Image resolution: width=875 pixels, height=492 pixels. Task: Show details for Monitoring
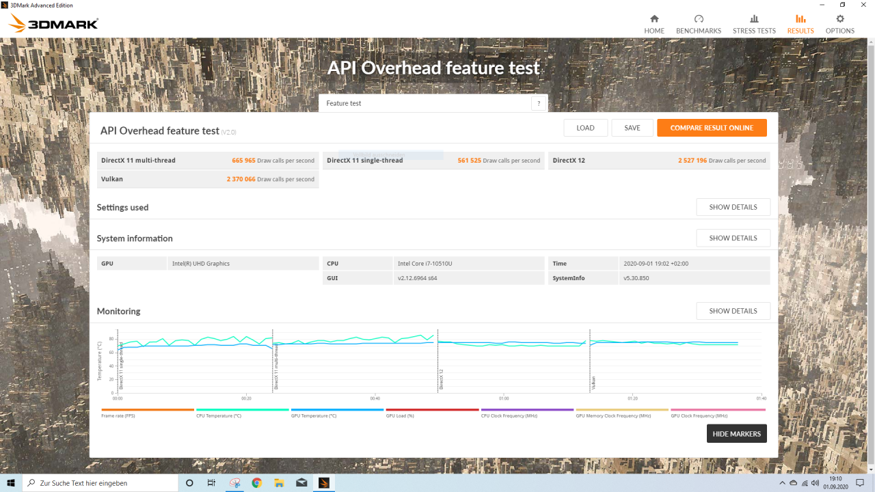pyautogui.click(x=733, y=311)
